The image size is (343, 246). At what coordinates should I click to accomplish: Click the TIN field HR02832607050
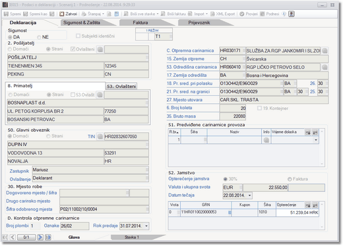point(126,136)
